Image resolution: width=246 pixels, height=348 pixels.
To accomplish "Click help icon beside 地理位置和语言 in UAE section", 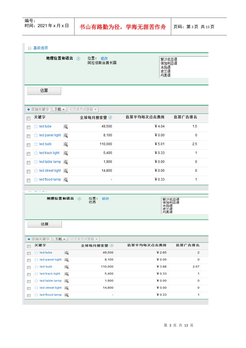I will 78,59.
